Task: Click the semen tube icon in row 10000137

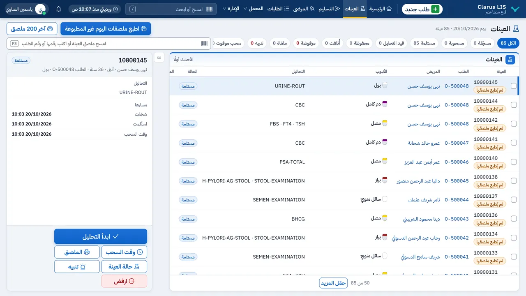Action: (385, 199)
